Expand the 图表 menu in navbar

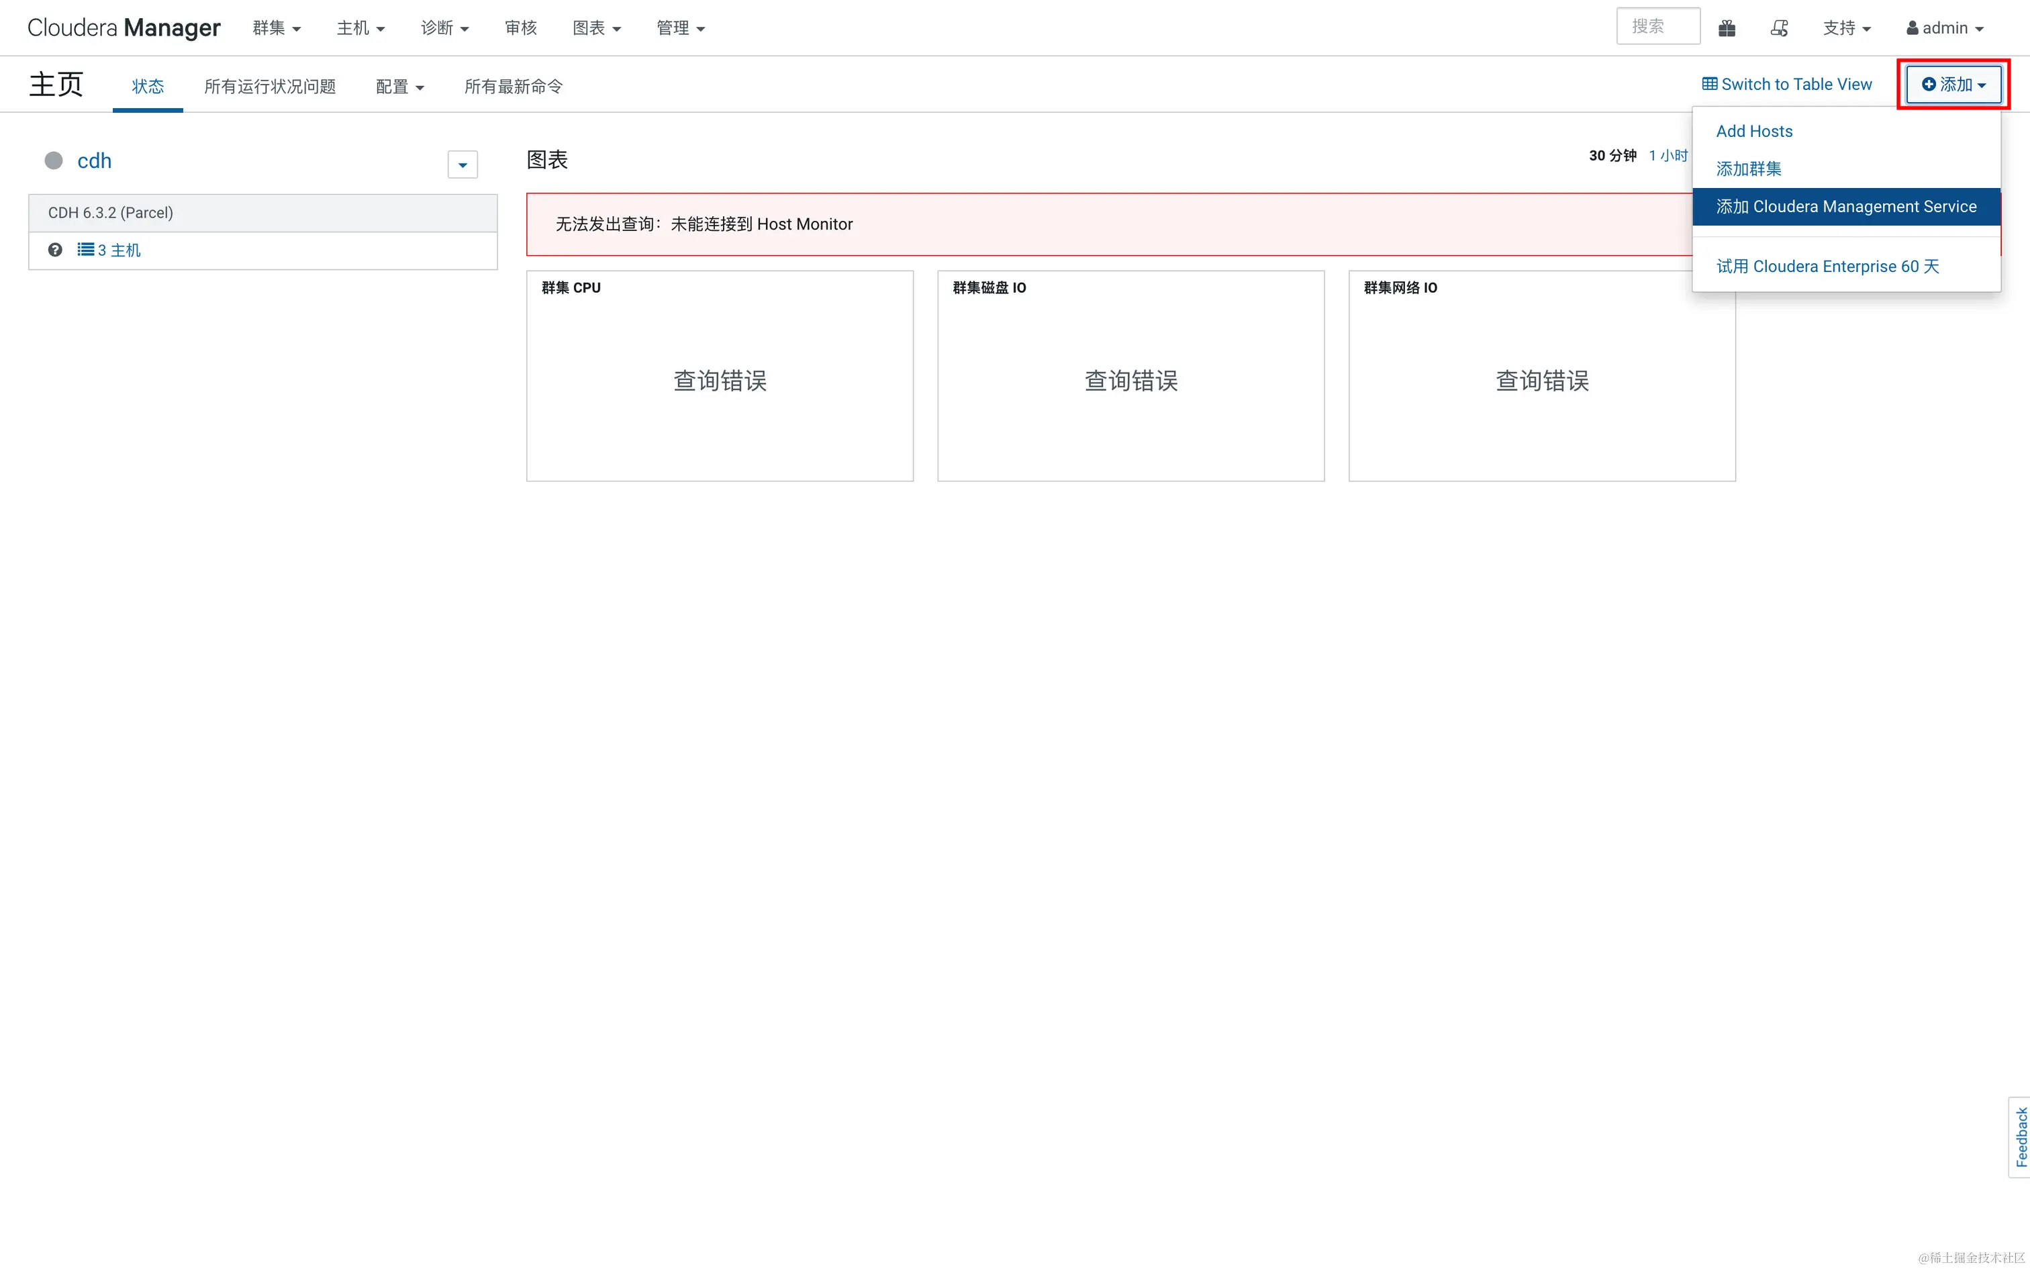(596, 28)
